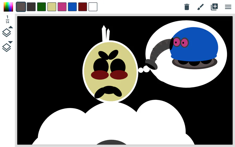235x147 pixels.
Task: Click the yellow egg face on canvas
Action: click(x=110, y=72)
